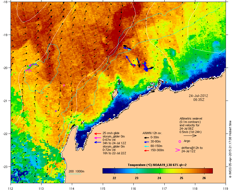This screenshot has height=190, width=234.
Task: Click the 115 longitude axis label
Action: pyautogui.click(x=103, y=188)
